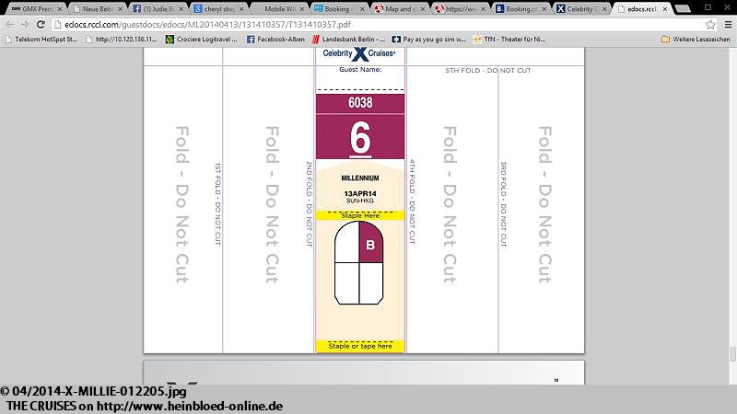The width and height of the screenshot is (737, 414).
Task: Reload the current PDF page
Action: click(x=41, y=25)
